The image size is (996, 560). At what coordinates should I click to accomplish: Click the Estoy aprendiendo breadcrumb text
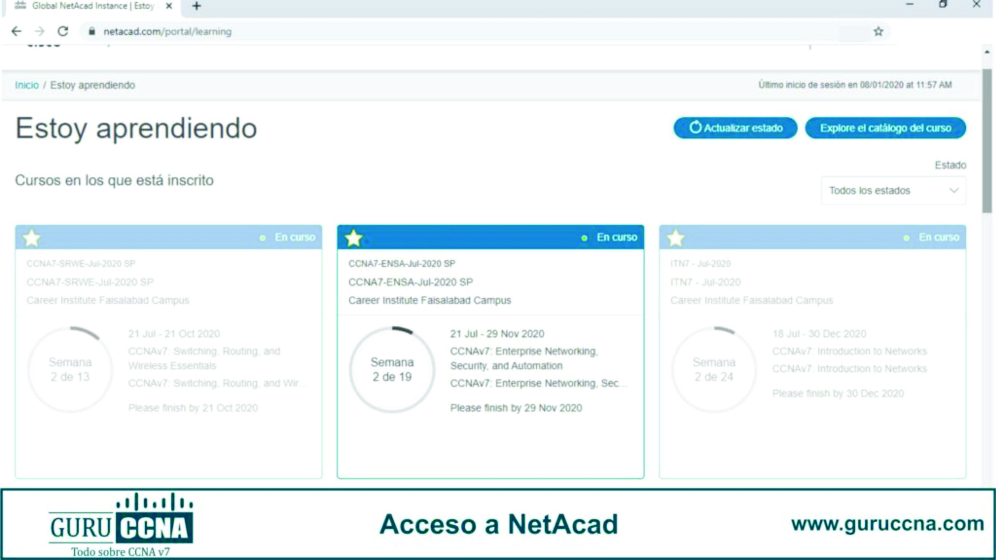point(93,85)
